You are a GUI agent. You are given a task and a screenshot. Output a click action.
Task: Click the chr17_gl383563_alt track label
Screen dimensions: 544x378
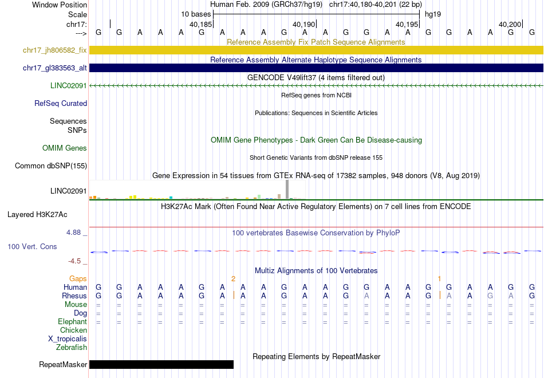[54, 68]
